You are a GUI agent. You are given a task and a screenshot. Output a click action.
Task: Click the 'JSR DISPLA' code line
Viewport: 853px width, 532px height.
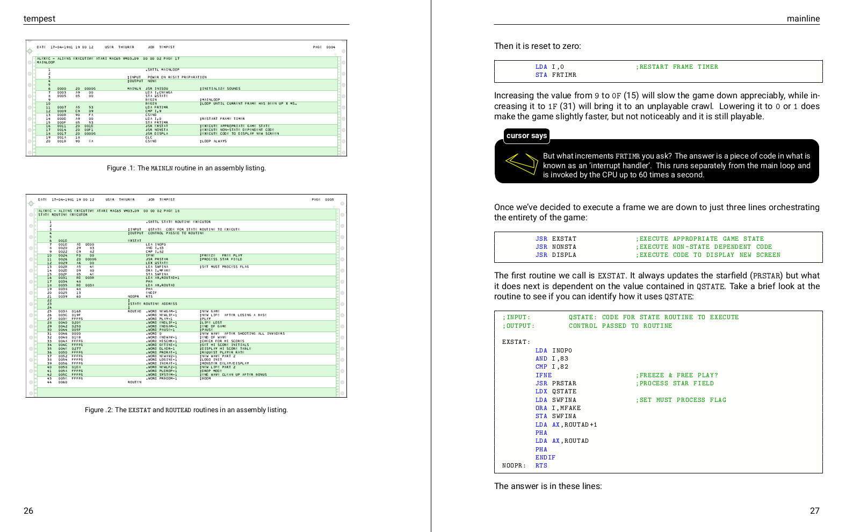coord(555,255)
